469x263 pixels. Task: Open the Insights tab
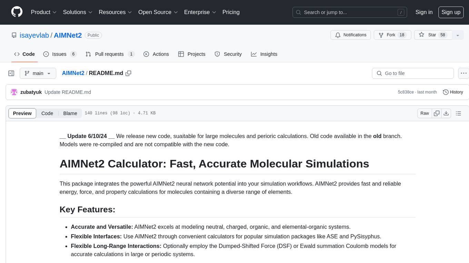[x=264, y=54]
